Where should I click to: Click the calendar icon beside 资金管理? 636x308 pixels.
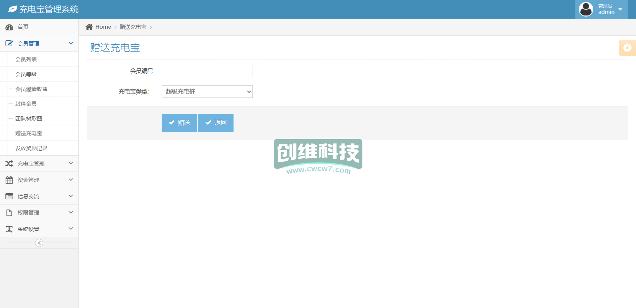tap(9, 180)
